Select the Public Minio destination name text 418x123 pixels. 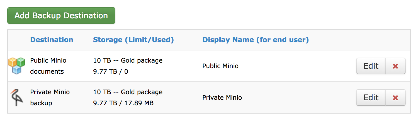pos(48,60)
